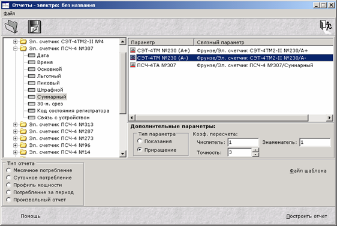Select folder icon of СЭТ-4ТМ2-II №4 counter
The width and height of the screenshot is (337, 226).
(x=23, y=41)
